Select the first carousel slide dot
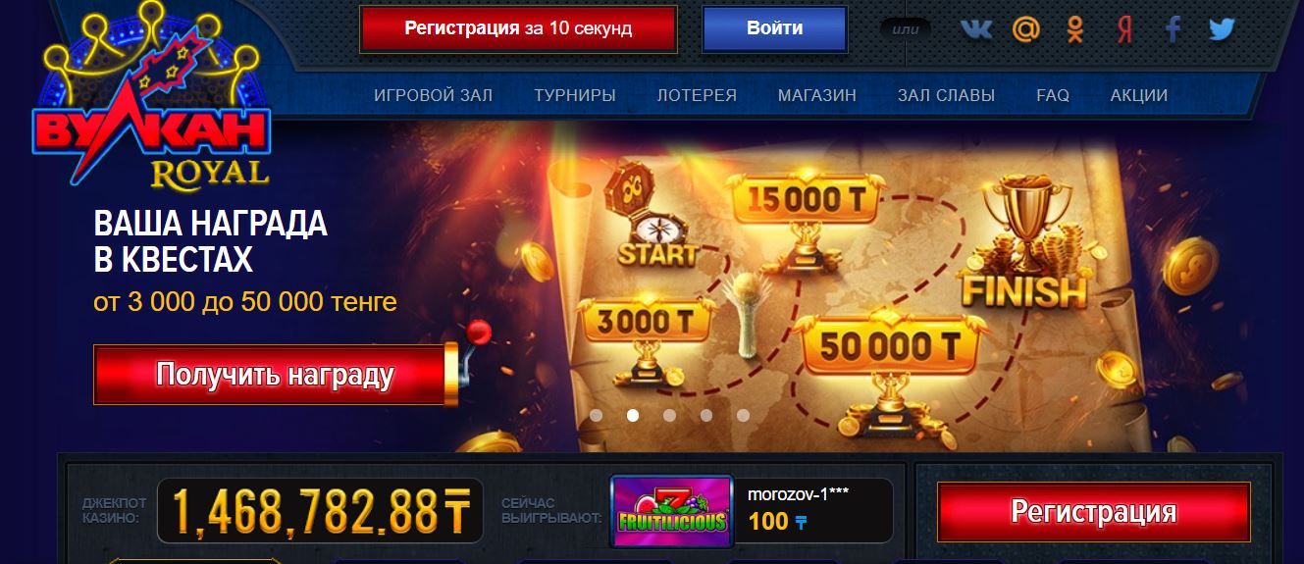The image size is (1304, 564). [x=596, y=415]
